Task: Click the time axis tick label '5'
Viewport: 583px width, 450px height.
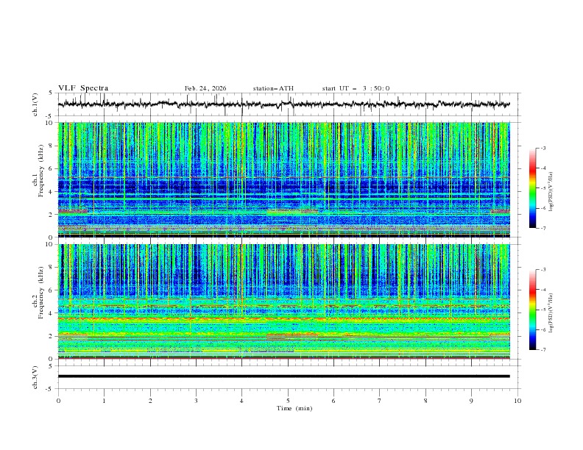Action: tap(288, 401)
